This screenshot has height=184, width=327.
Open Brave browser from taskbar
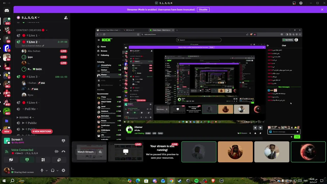click(213, 181)
